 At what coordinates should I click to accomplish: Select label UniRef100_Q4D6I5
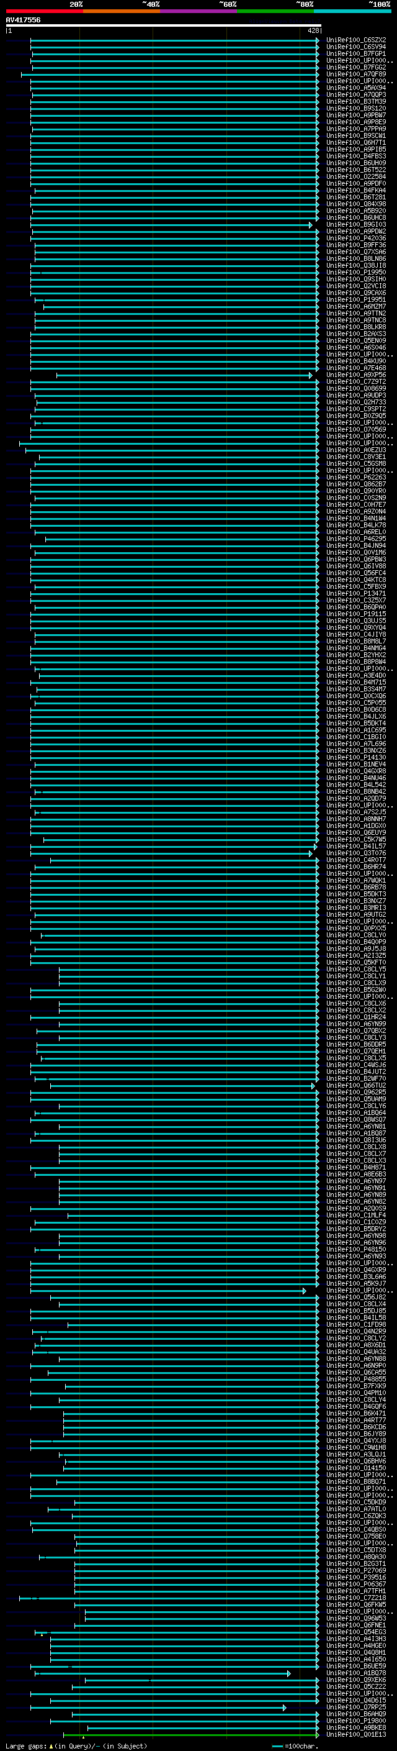[356, 1700]
